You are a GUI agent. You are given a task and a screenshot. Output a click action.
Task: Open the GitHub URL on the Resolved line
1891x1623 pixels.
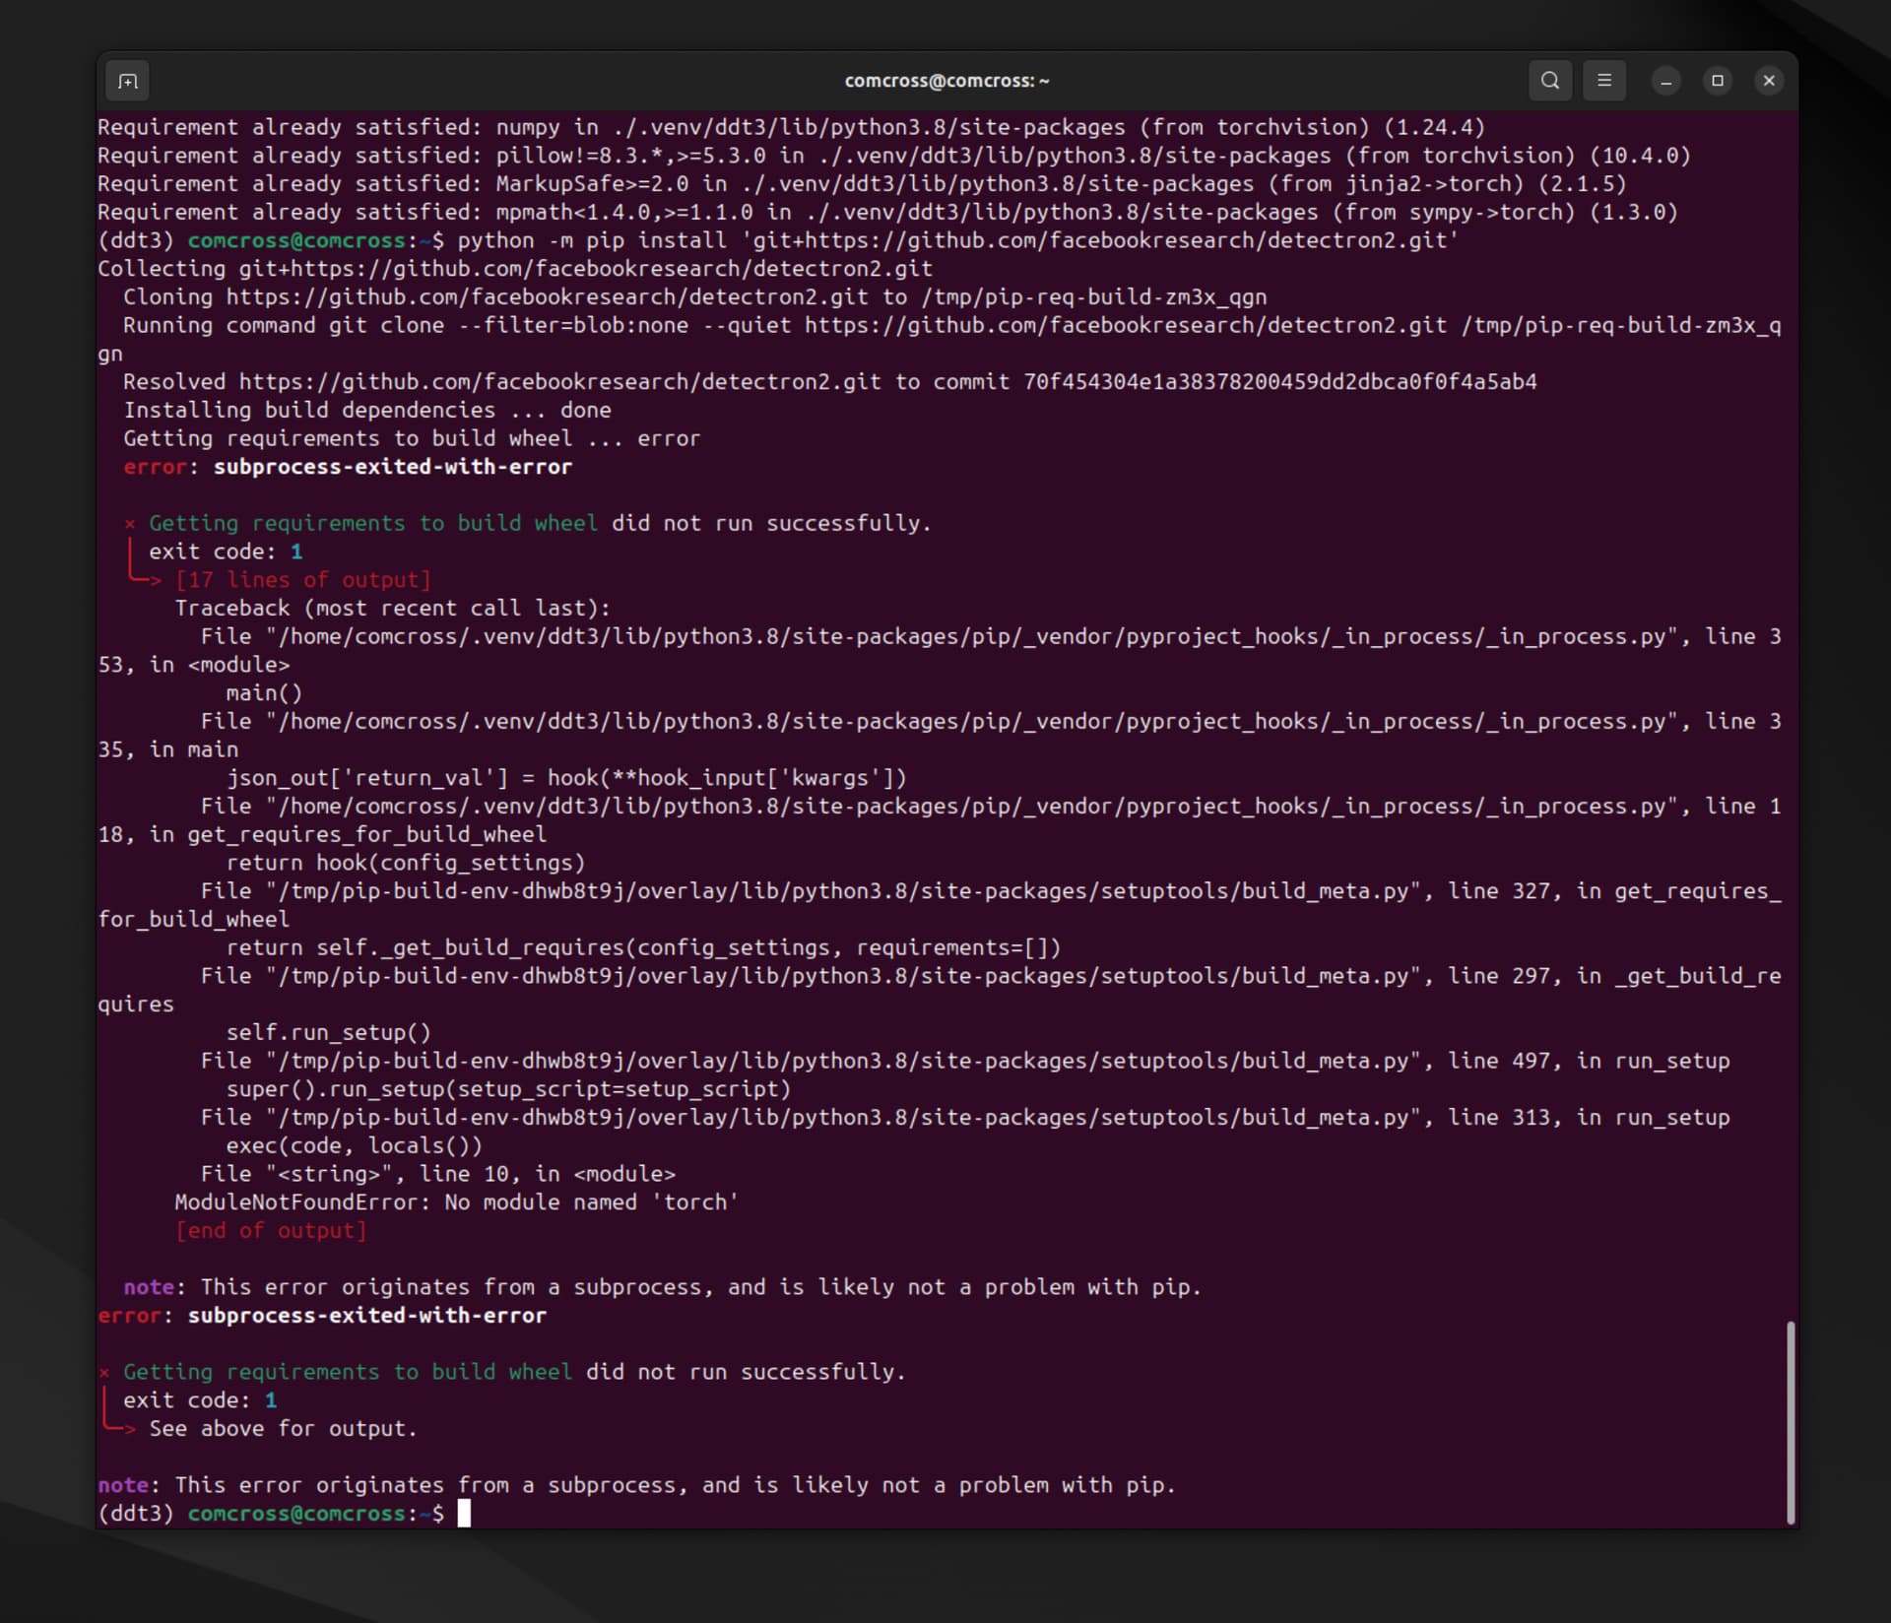click(559, 382)
